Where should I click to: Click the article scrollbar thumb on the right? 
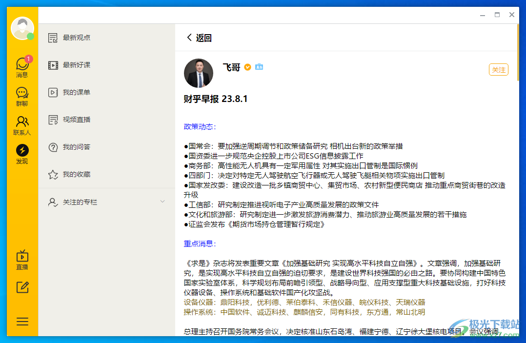(x=518, y=52)
